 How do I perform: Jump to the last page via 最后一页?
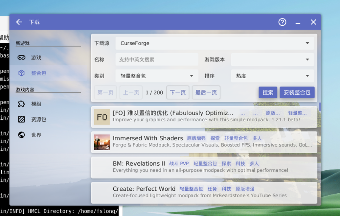coord(206,92)
